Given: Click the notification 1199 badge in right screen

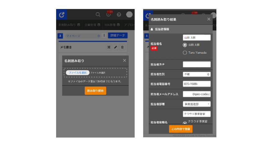Looking at the screenshot, I should coord(194,13).
